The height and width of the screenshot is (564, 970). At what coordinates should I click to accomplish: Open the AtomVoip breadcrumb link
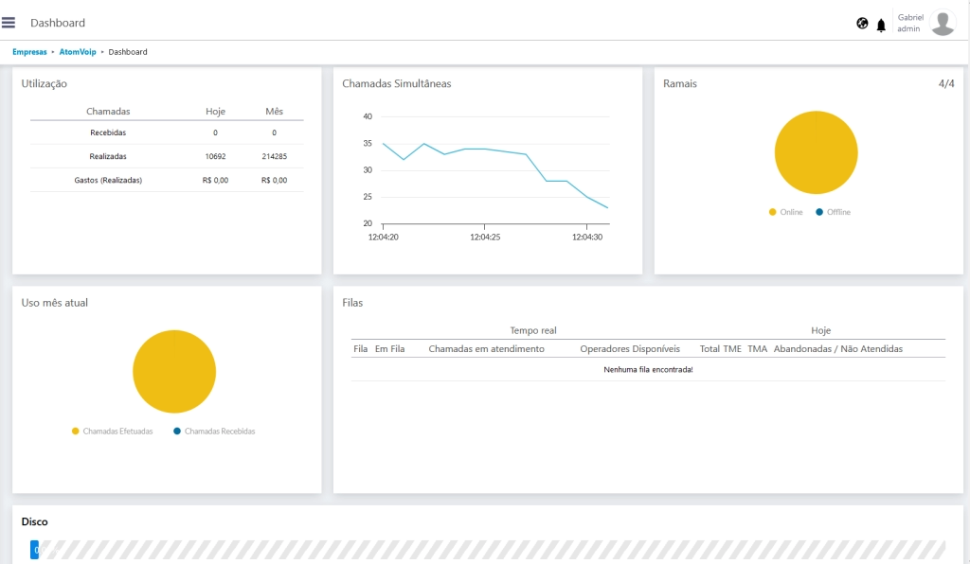pyautogui.click(x=78, y=52)
